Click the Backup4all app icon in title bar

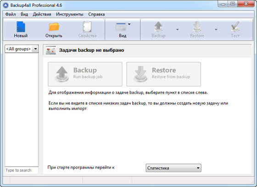tap(6, 5)
